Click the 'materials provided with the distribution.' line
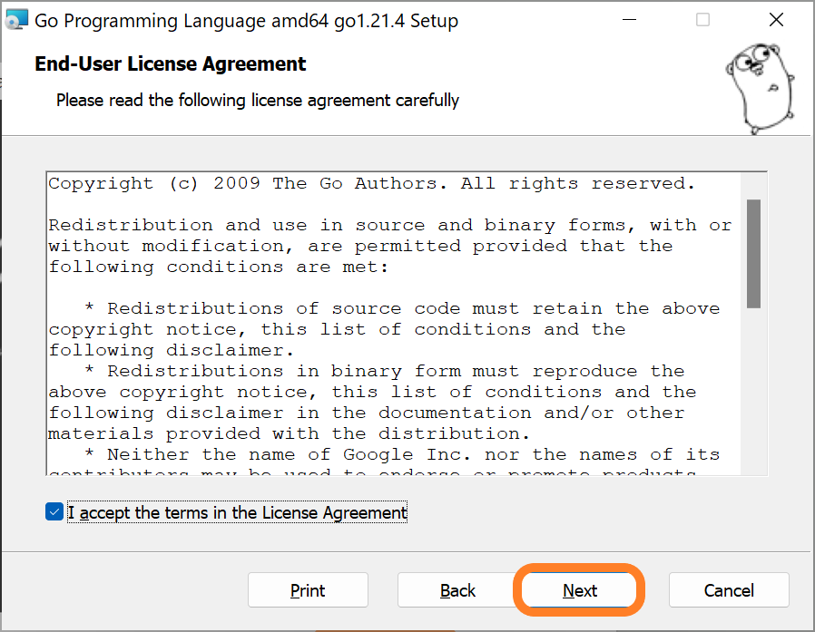The height and width of the screenshot is (632, 815). pyautogui.click(x=289, y=433)
